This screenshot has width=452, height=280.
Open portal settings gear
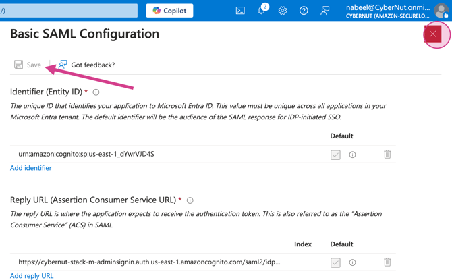pos(283,11)
